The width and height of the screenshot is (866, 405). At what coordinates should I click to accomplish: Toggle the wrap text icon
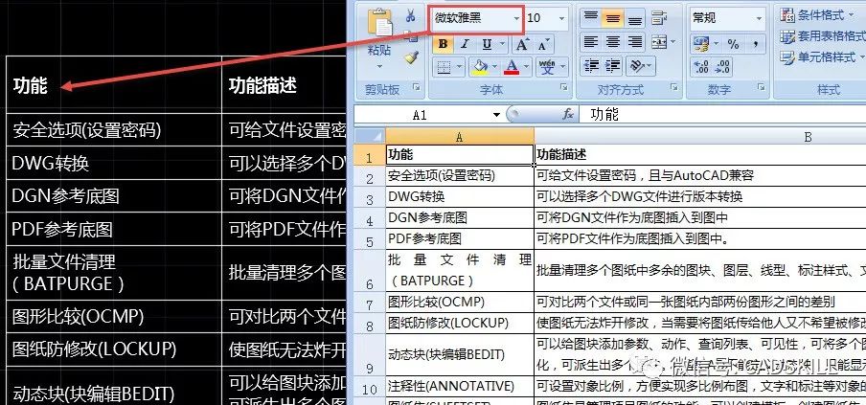click(x=659, y=18)
